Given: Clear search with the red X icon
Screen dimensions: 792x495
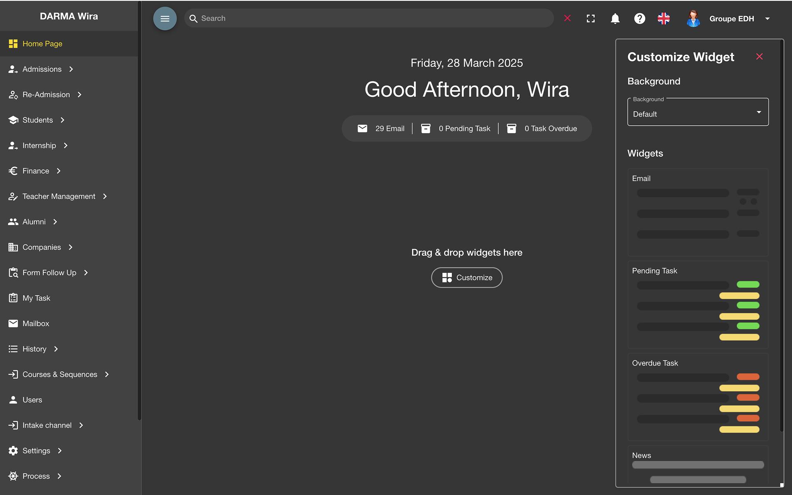Looking at the screenshot, I should pyautogui.click(x=568, y=18).
